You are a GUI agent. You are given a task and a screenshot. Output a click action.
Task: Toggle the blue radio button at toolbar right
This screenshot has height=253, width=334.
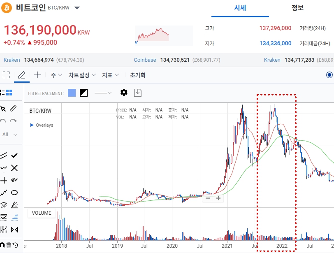coord(329,75)
